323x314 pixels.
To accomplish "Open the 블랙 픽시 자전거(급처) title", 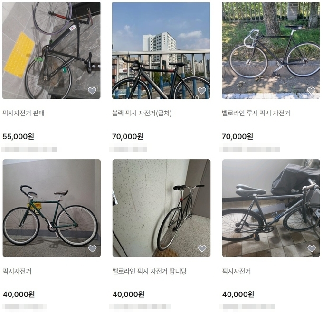I will [142, 113].
